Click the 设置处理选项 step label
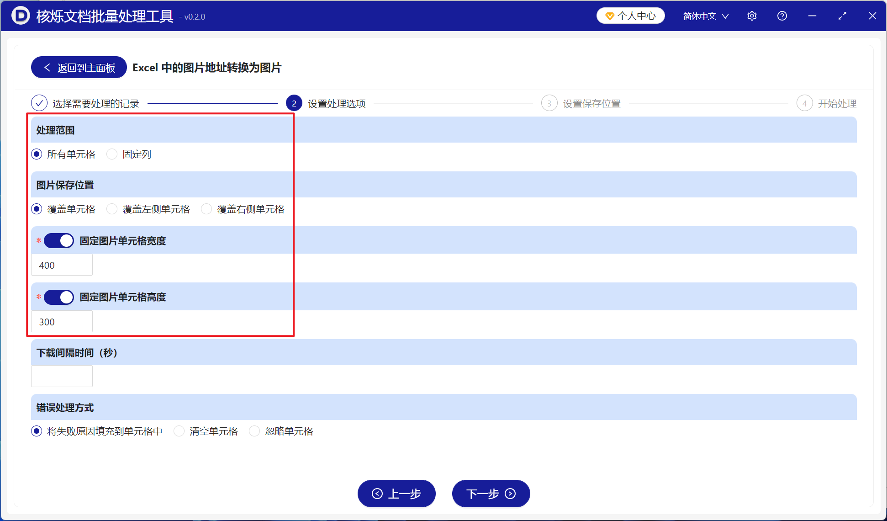The image size is (887, 521). pyautogui.click(x=337, y=104)
